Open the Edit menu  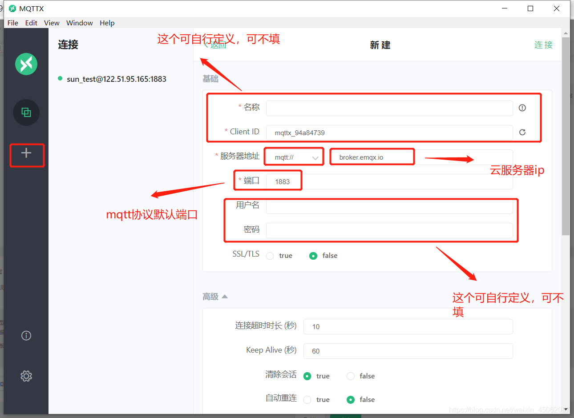tap(31, 23)
